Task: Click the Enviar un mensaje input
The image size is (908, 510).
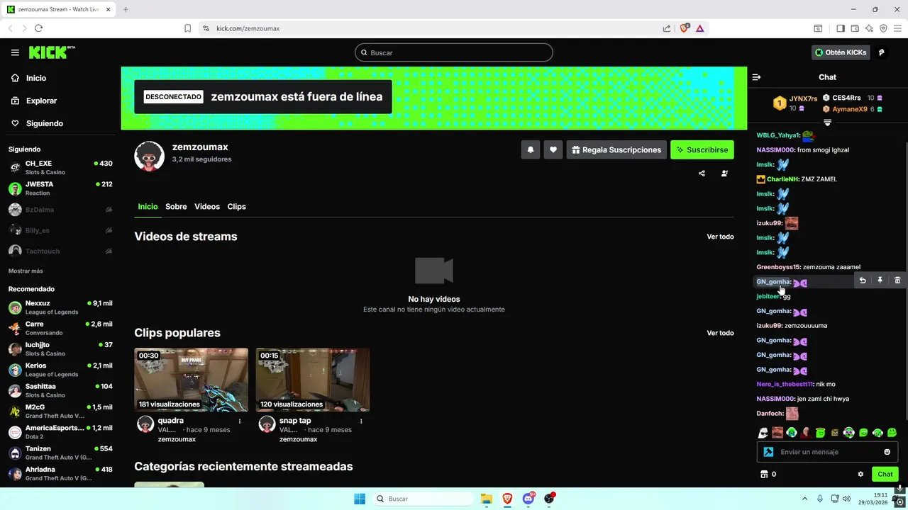Action: 827,452
